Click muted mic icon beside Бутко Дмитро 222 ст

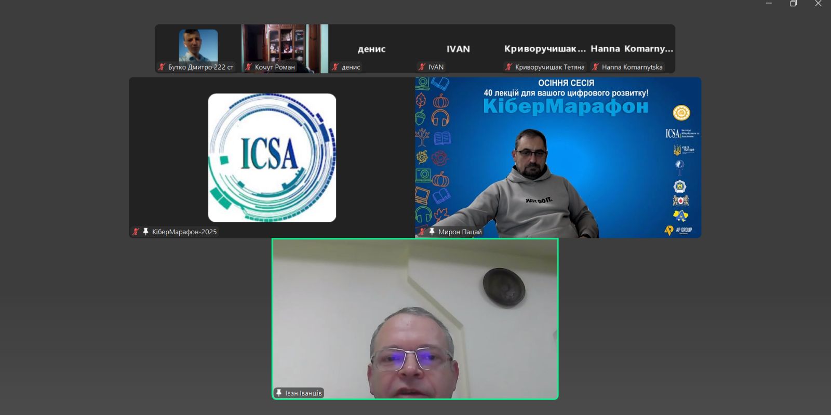(162, 67)
